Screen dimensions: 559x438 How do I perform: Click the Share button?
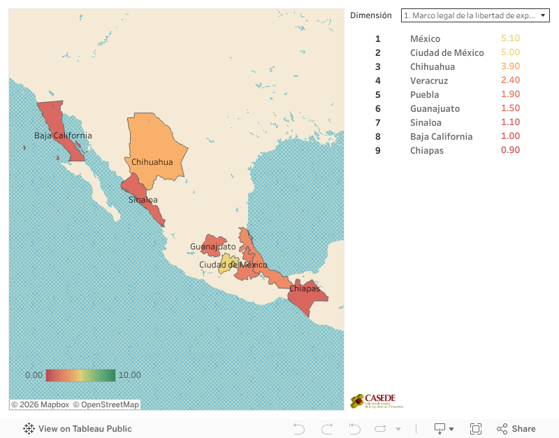pyautogui.click(x=516, y=429)
